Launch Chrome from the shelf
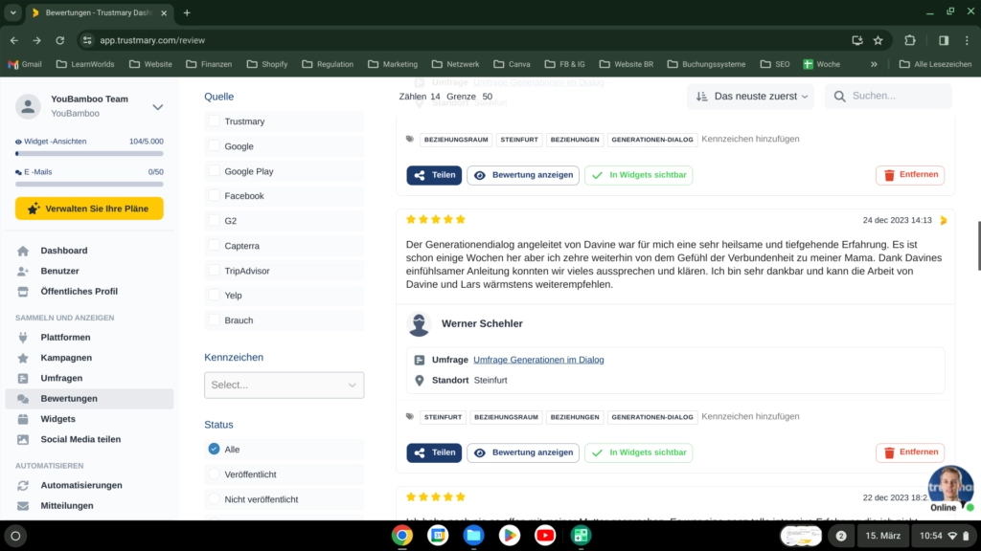 [x=402, y=536]
